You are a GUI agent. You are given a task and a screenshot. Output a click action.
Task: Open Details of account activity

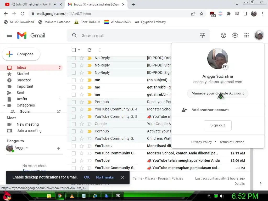239,184
